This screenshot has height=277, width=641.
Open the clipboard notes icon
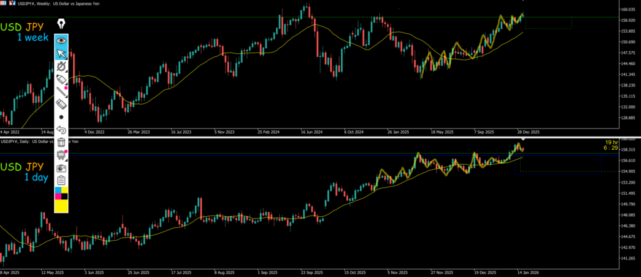point(61,181)
